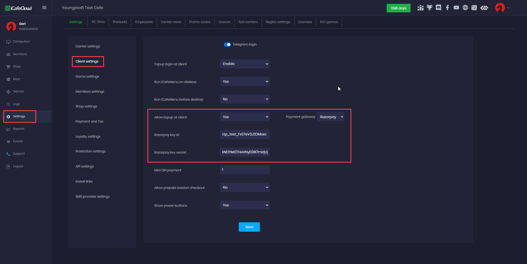This screenshot has height=264, width=527.
Task: Click the green 1396 days button
Action: (x=399, y=8)
